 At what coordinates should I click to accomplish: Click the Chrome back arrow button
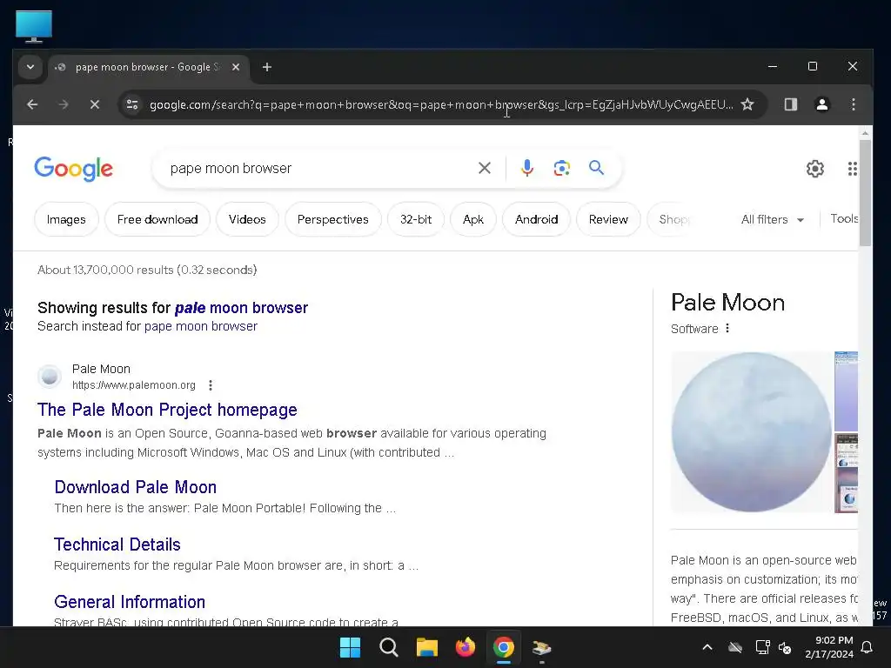click(32, 104)
